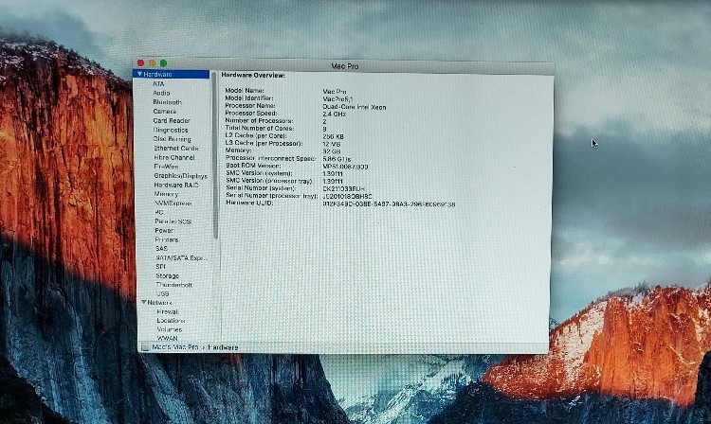
Task: Open Printers information
Action: [167, 239]
